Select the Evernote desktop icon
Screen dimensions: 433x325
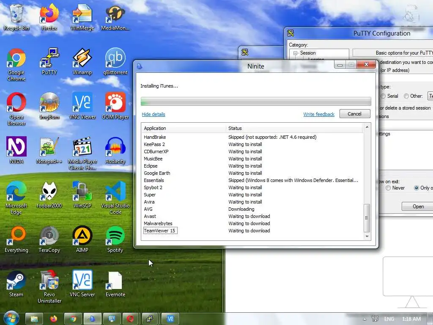(x=115, y=284)
